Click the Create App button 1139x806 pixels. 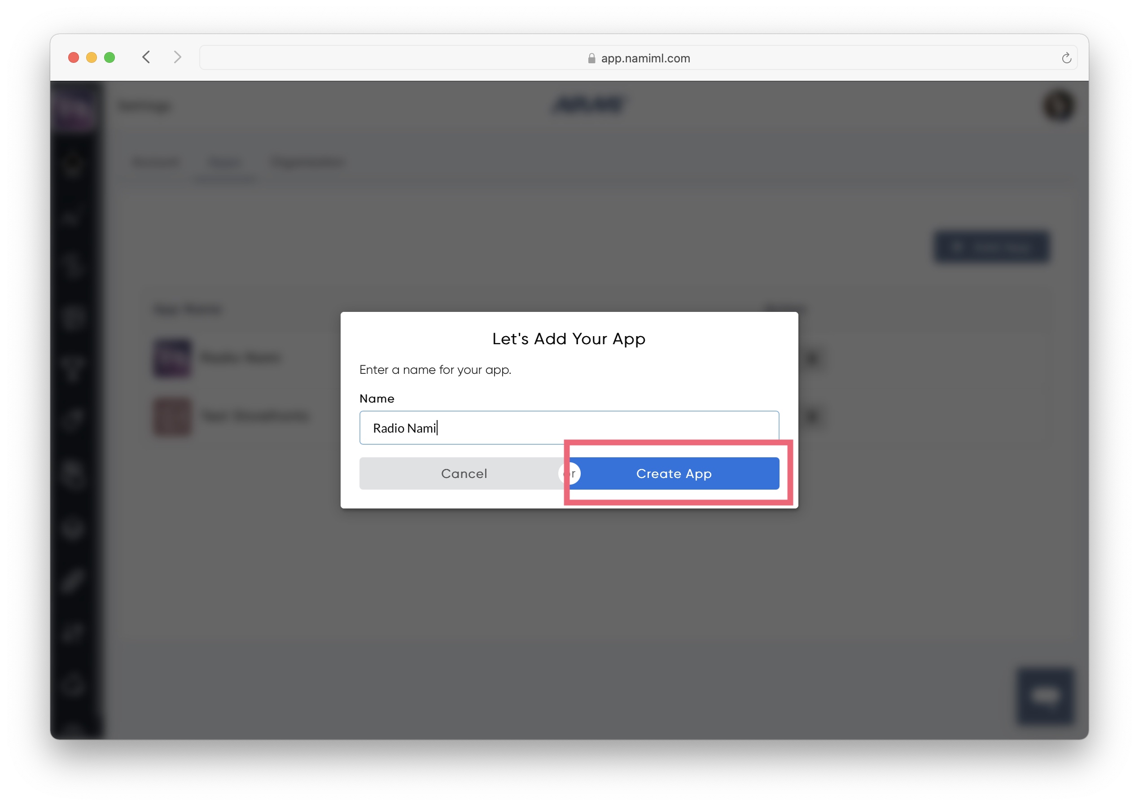click(674, 473)
